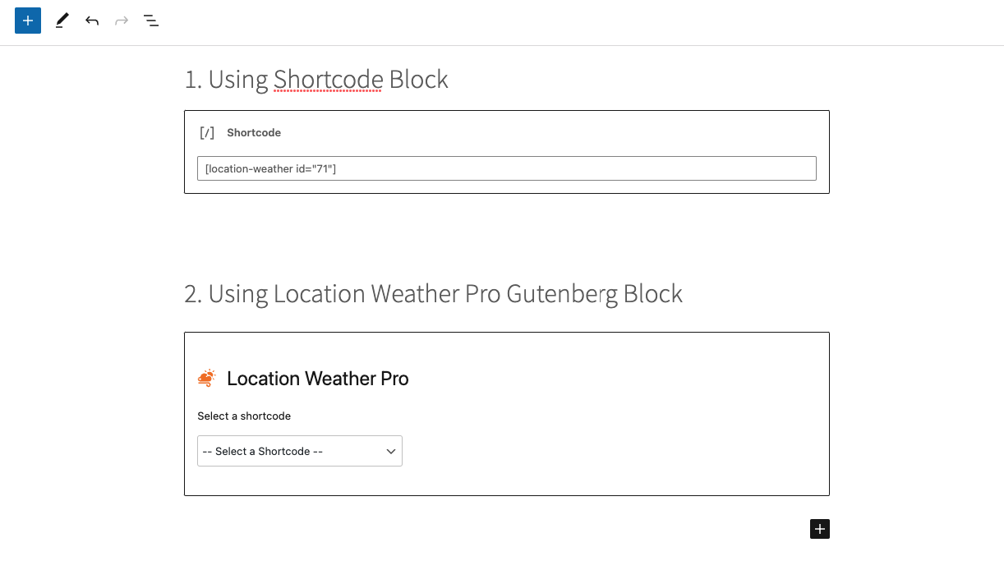Click the word "Block" in the first heading
Image resolution: width=1004 pixels, height=570 pixels.
(418, 80)
